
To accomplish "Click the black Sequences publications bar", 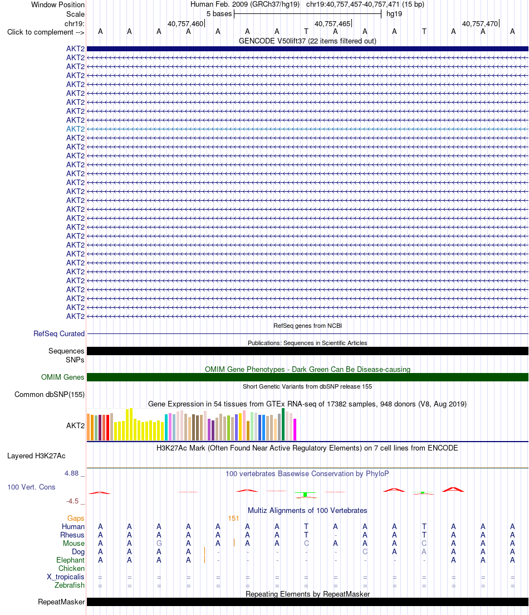I will 307,351.
